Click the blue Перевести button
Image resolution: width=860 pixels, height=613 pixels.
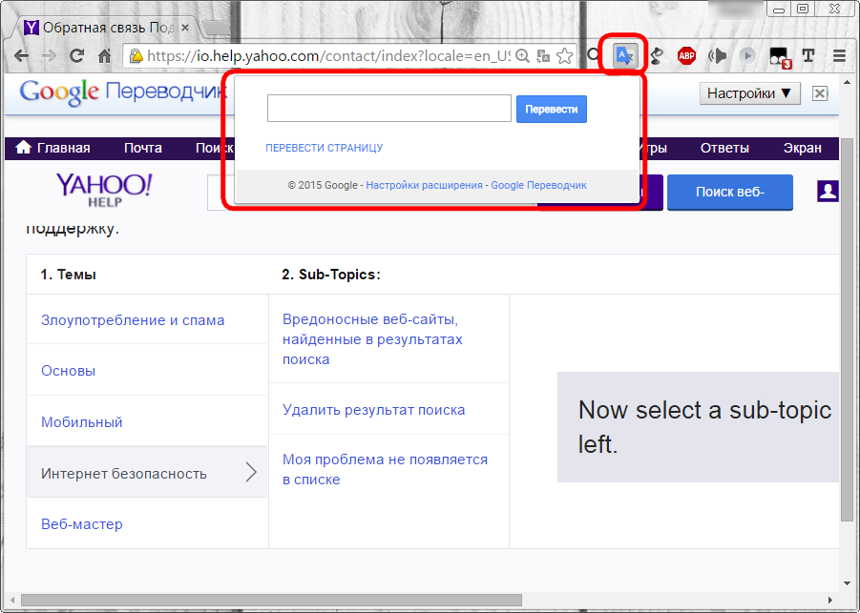(x=551, y=109)
